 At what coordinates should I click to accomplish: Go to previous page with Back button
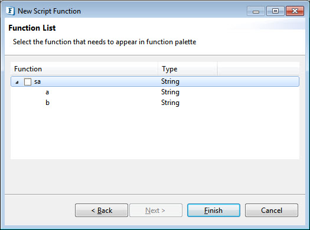pyautogui.click(x=102, y=211)
